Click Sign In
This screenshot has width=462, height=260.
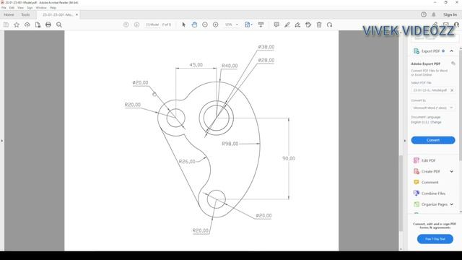(450, 14)
